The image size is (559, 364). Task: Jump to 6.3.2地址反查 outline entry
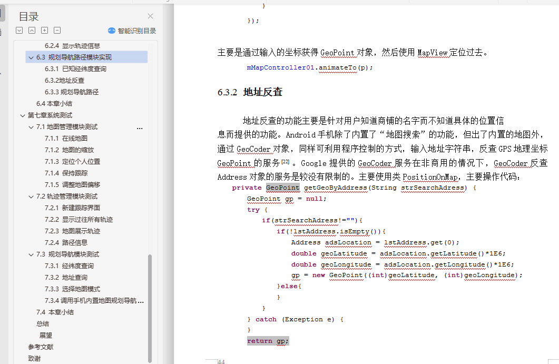(x=64, y=81)
